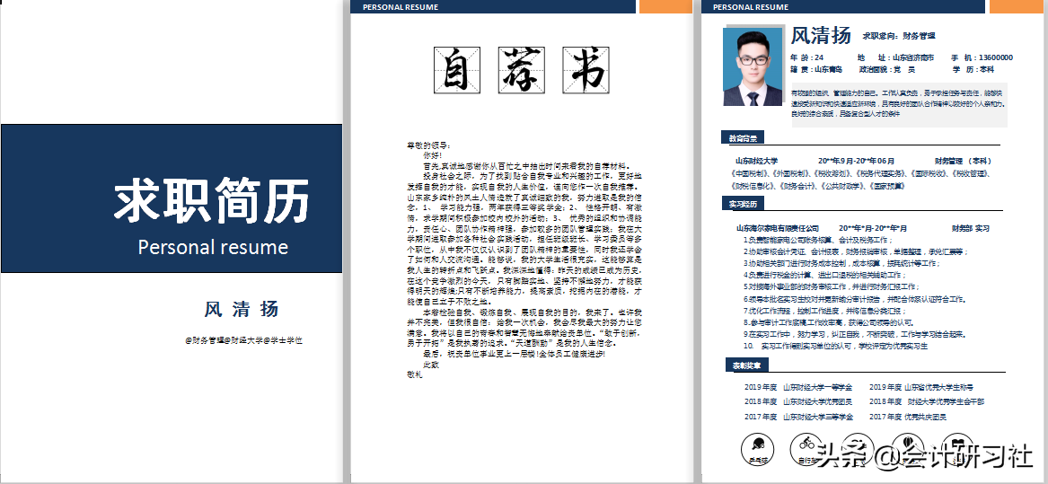
Task: Click the course 《公共财政学》
Action: [x=844, y=185]
